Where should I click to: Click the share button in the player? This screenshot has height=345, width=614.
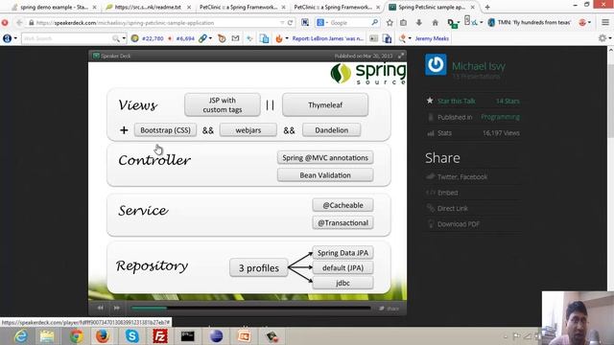coord(389,309)
